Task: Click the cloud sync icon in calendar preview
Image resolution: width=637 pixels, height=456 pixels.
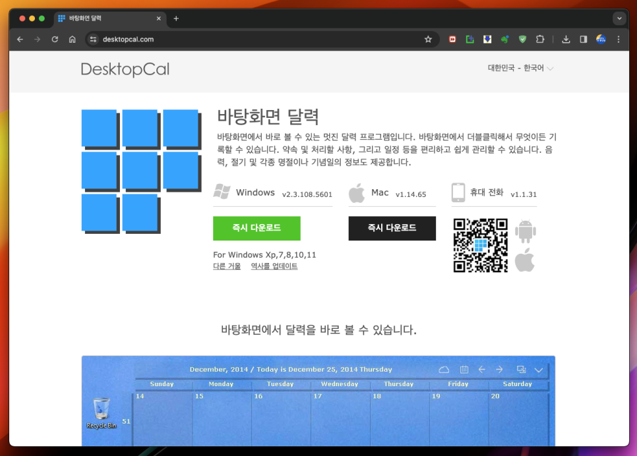Action: click(444, 370)
